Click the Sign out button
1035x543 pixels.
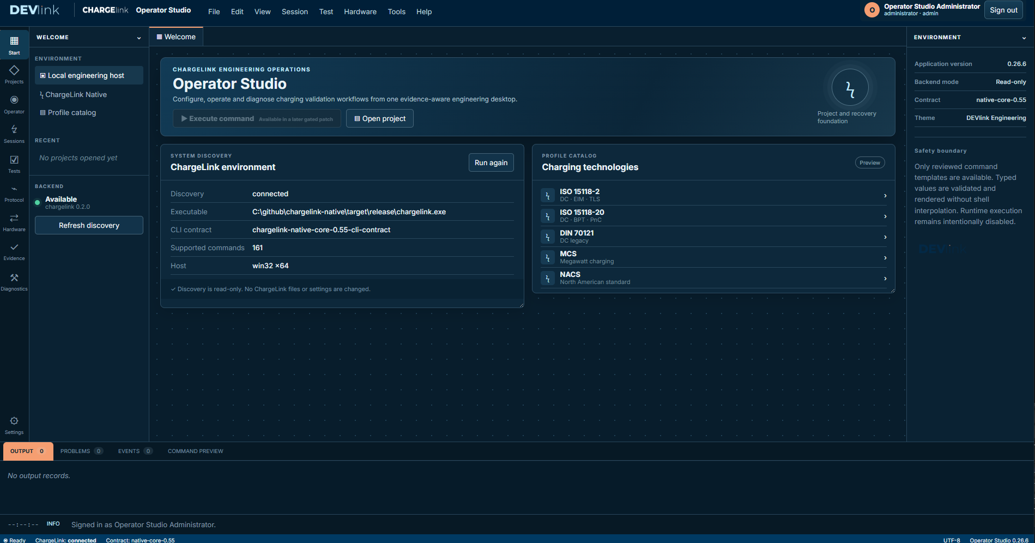point(1003,10)
